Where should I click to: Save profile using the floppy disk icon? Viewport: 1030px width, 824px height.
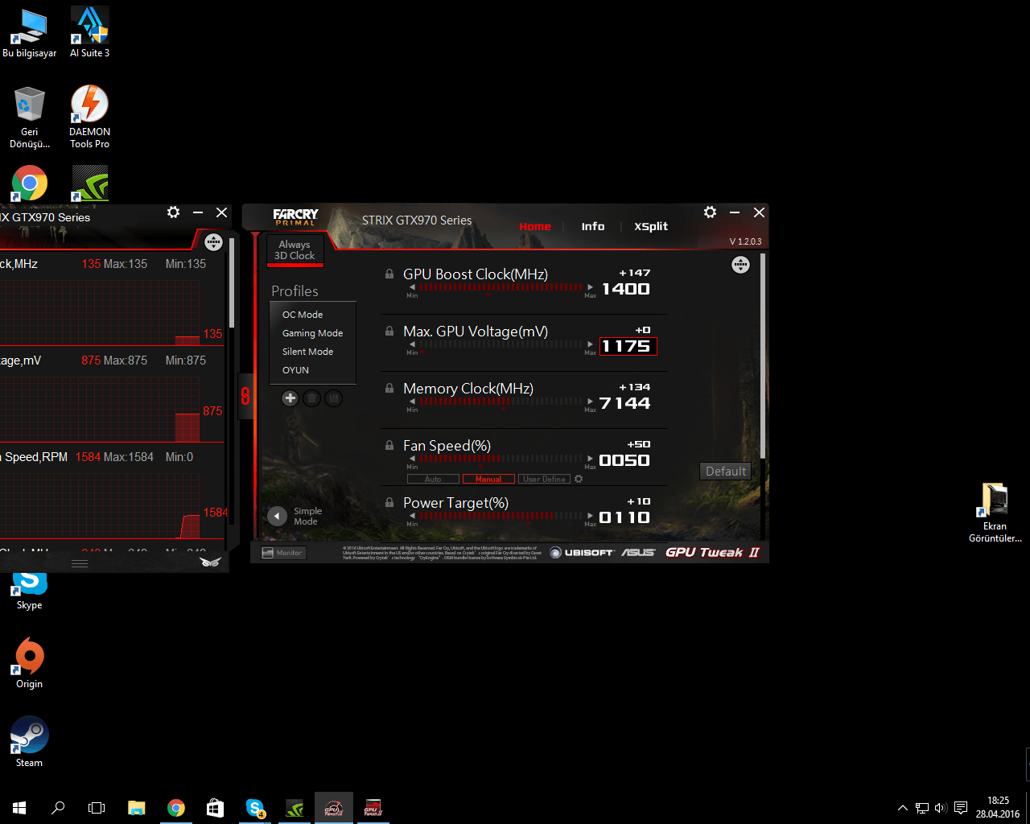coord(333,398)
